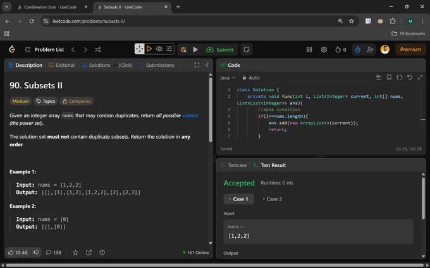
Task: Toggle Auto lock setting
Action: 250,78
